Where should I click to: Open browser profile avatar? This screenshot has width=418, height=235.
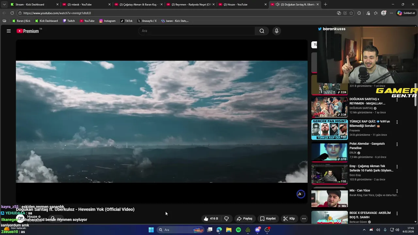384,13
